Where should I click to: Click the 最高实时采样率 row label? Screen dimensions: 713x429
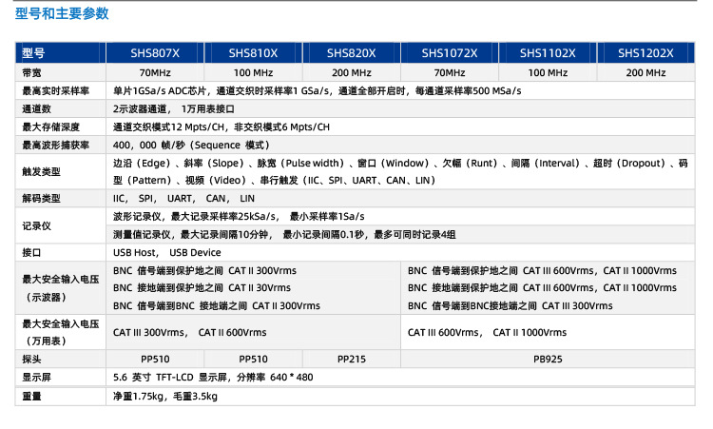click(55, 91)
